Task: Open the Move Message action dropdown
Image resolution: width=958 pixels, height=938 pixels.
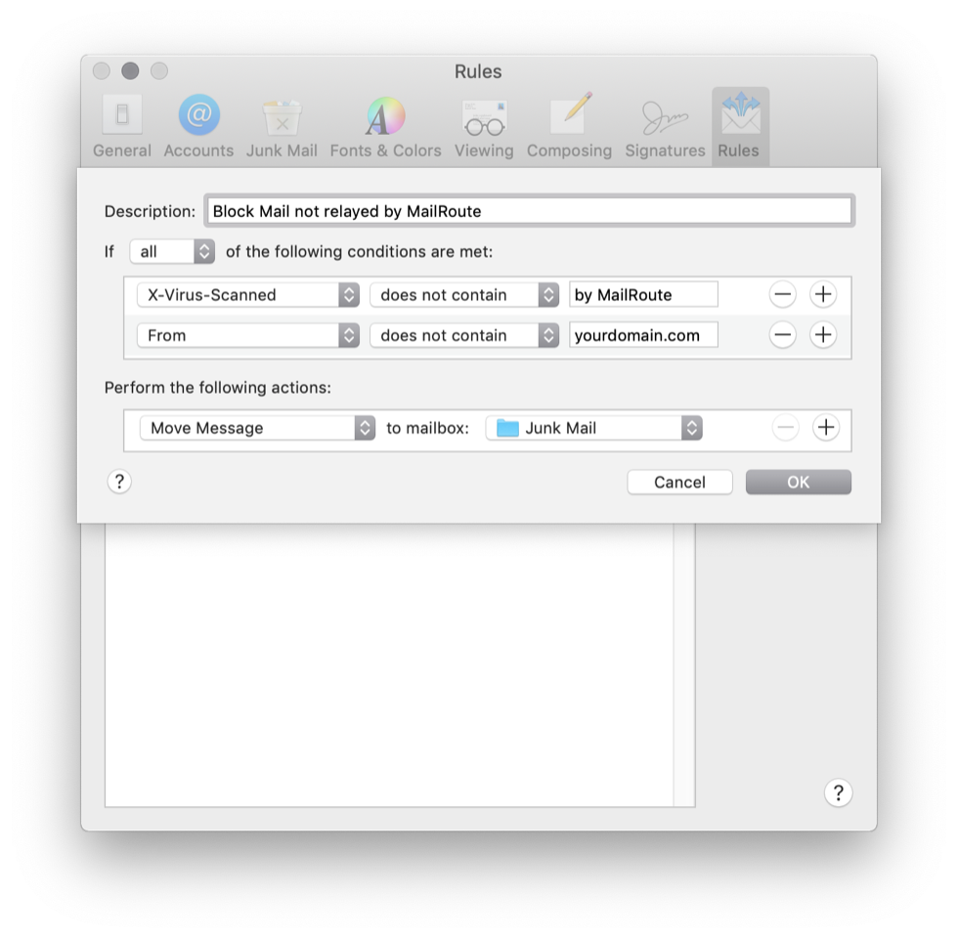Action: (x=257, y=428)
